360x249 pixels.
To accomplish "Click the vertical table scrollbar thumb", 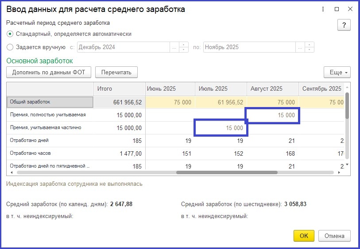I will [347, 105].
